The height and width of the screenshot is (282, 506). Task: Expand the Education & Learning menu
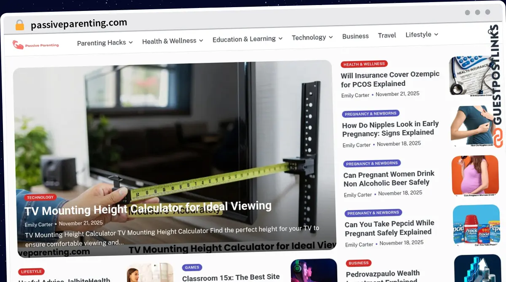247,39
